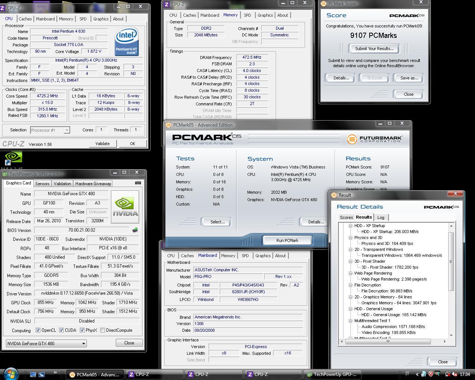
Task: Collapse the File Decryption node
Action: (x=350, y=285)
